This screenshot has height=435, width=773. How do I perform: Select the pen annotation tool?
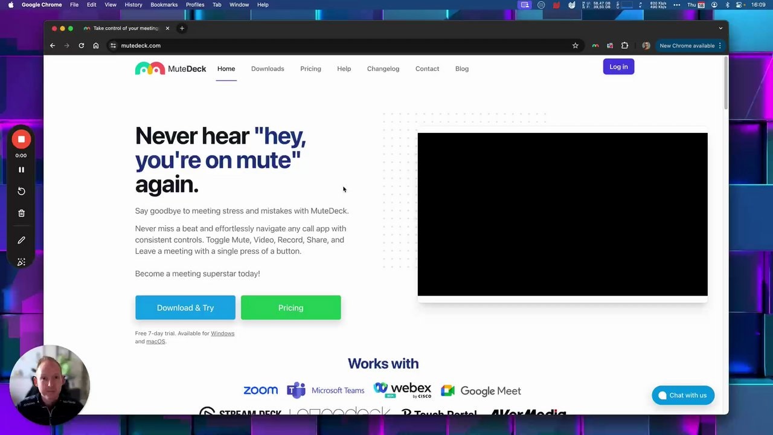21,240
